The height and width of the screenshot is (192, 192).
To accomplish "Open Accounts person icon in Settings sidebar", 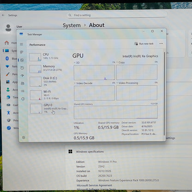I will click(8, 90).
